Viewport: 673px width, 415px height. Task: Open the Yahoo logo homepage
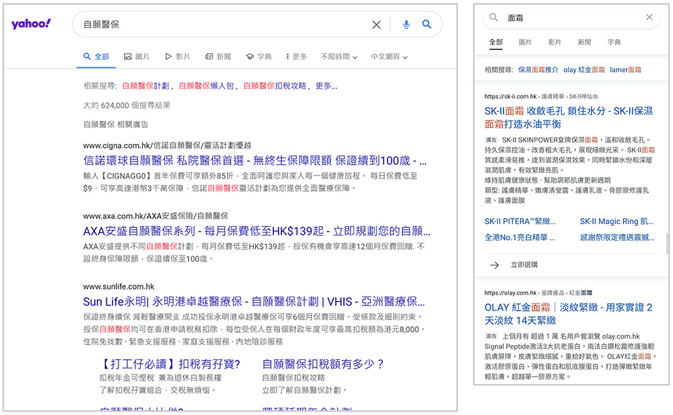coord(31,24)
